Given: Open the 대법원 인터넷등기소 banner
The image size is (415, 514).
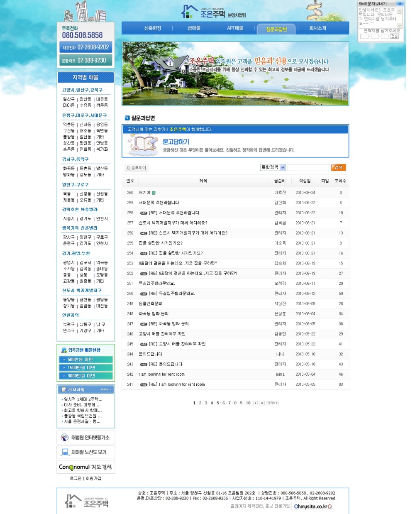Looking at the screenshot, I should point(85,438).
